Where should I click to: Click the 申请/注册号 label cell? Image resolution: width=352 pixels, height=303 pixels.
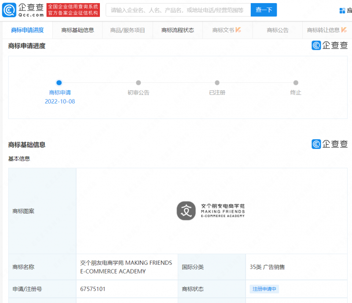point(42,289)
